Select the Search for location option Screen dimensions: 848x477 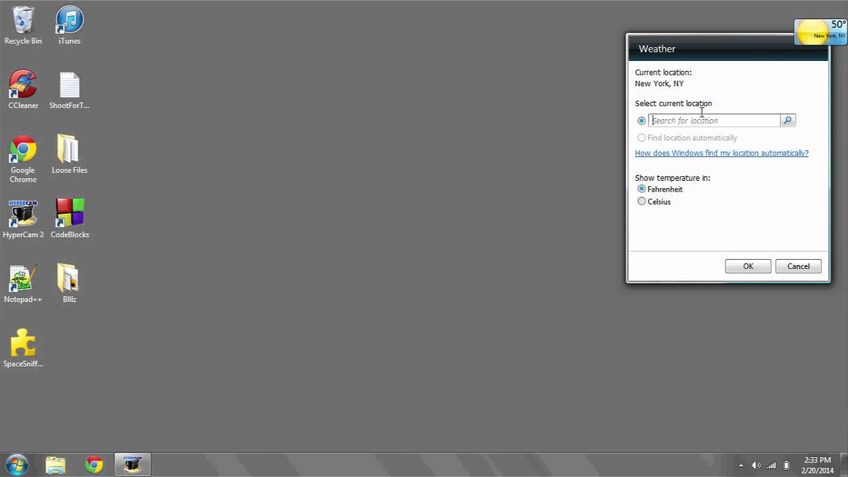coord(641,120)
